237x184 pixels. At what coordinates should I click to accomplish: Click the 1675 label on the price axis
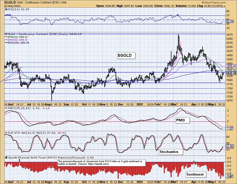[229, 101]
